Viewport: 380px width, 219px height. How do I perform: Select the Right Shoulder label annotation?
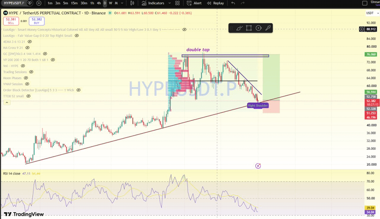258,105
